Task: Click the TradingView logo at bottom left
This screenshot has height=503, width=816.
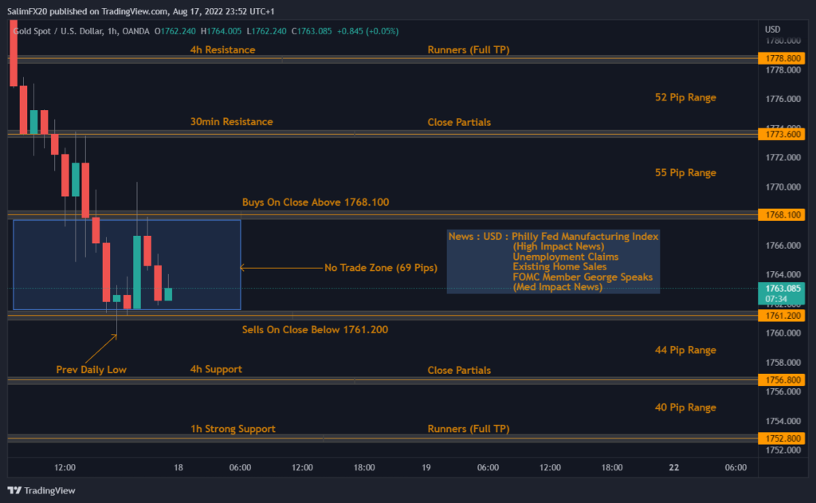Action: [41, 490]
